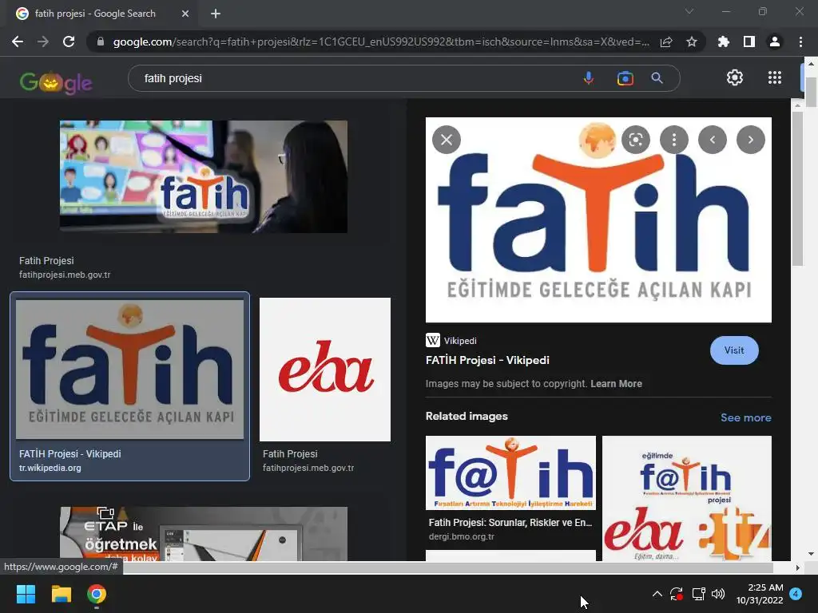Close the image preview panel
This screenshot has height=613, width=818.
pyautogui.click(x=447, y=140)
